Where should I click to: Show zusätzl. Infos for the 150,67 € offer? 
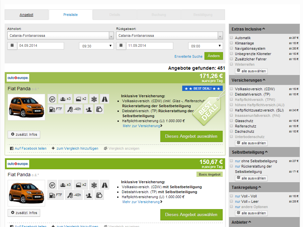click(24, 213)
